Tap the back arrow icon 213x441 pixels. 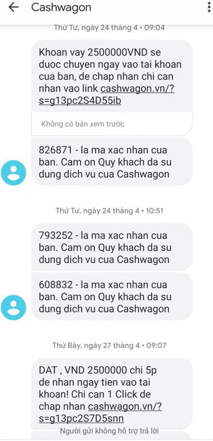tap(13, 8)
